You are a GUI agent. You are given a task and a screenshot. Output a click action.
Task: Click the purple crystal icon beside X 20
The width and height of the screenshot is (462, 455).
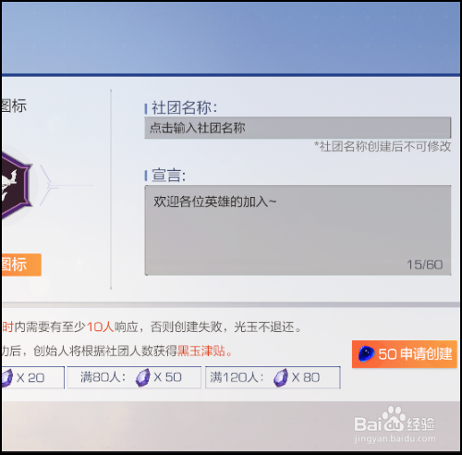[x=6, y=377]
